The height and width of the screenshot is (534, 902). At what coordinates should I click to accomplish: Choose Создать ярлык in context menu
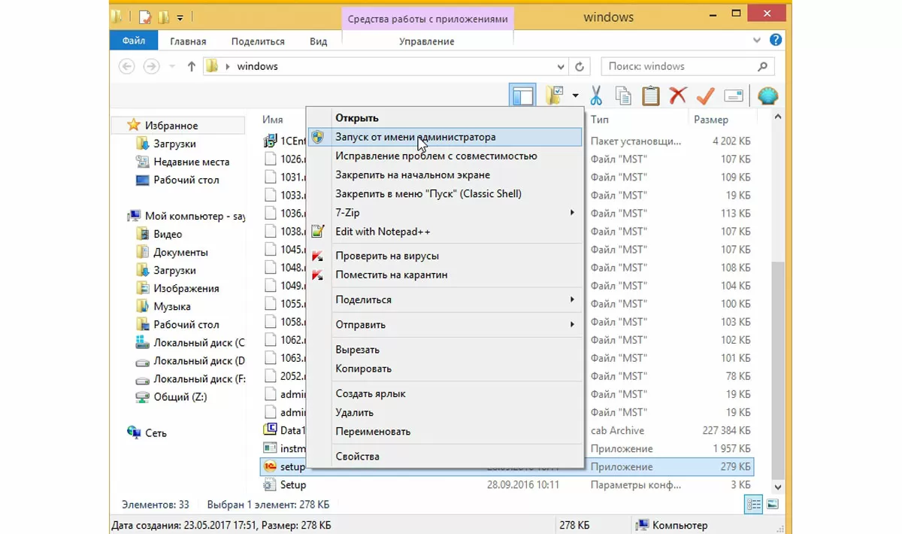[445, 393]
